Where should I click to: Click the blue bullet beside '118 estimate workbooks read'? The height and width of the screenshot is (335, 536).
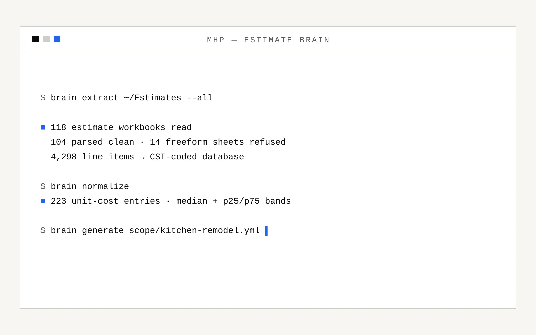click(43, 127)
